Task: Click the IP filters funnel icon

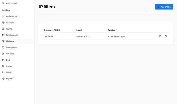Action: click(x=3, y=41)
